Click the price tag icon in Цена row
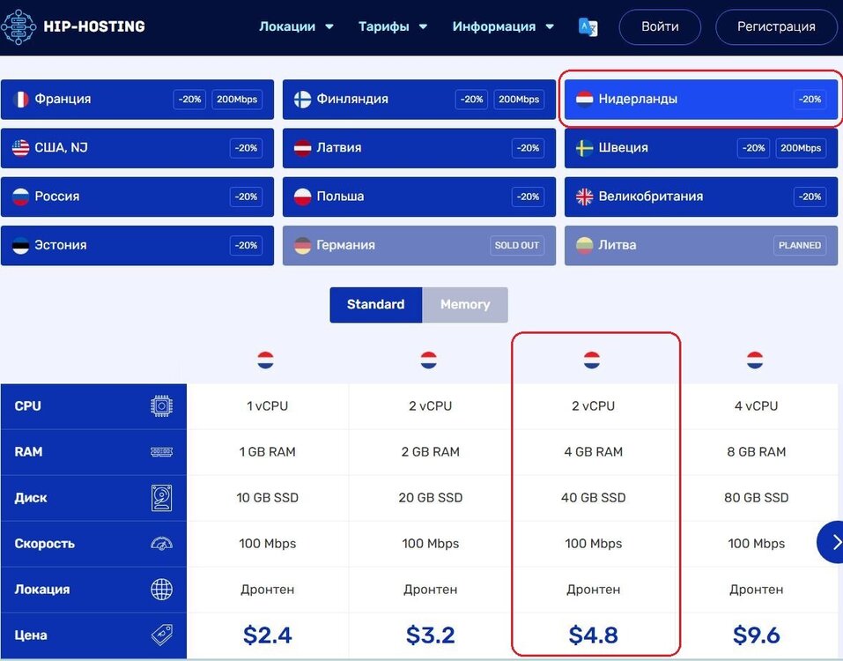Viewport: 843px width, 661px height. pos(161,635)
